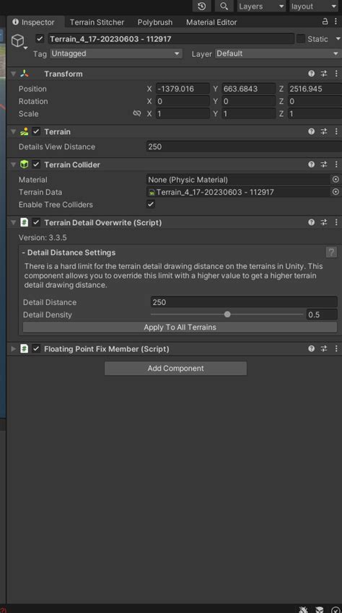Open the Inspector panel kebab menu

point(336,22)
